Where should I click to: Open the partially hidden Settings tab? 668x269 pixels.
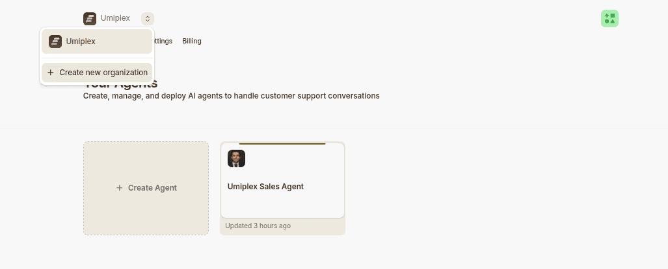click(163, 41)
